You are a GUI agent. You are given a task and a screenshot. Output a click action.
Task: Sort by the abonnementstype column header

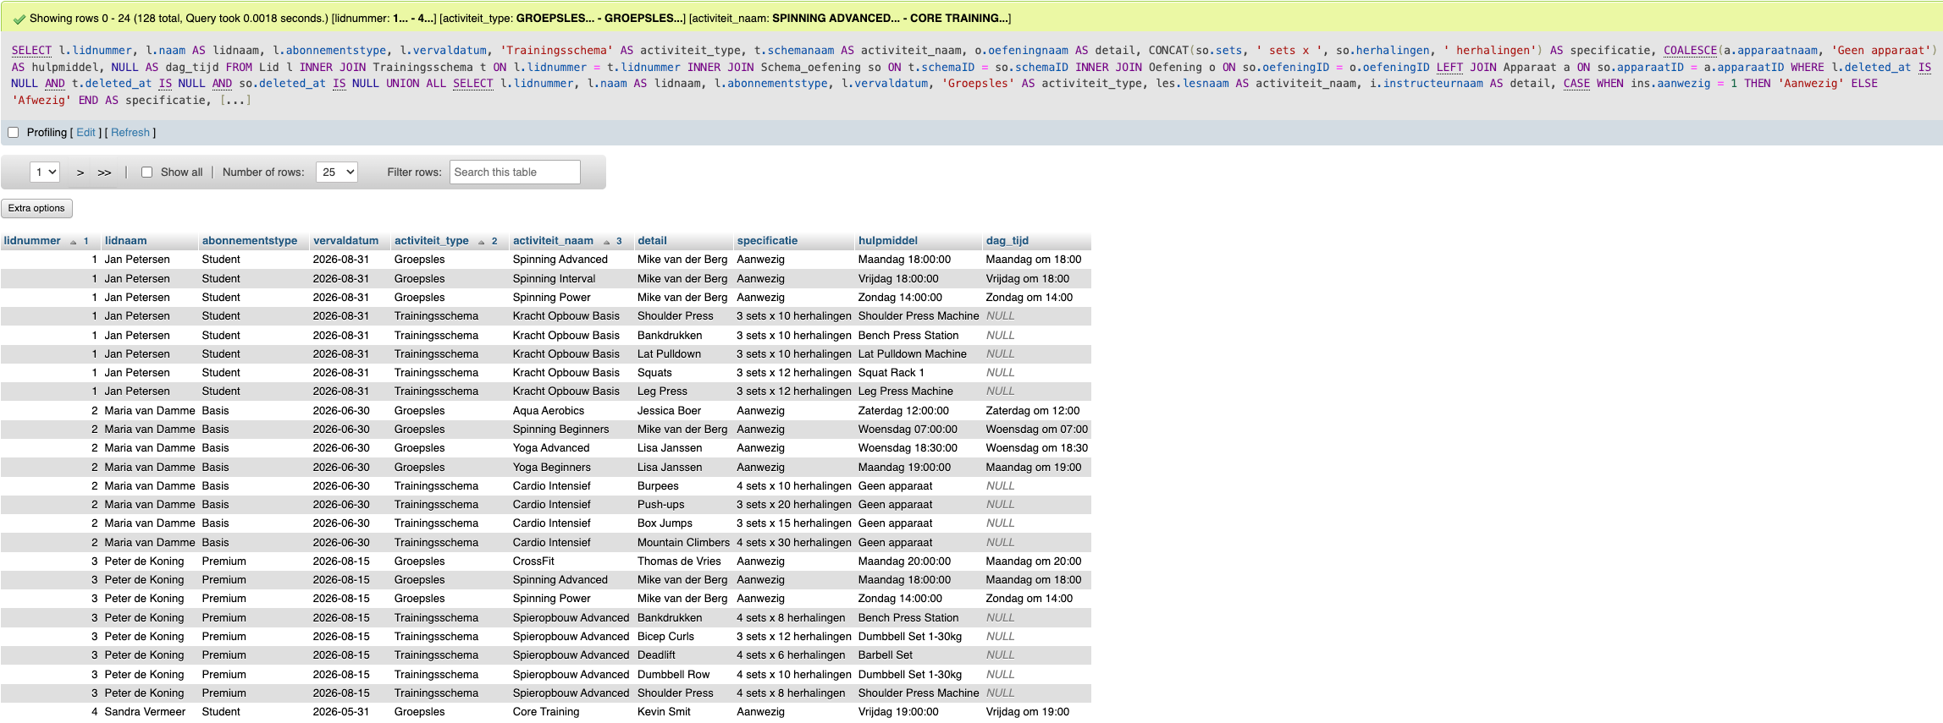tap(250, 241)
